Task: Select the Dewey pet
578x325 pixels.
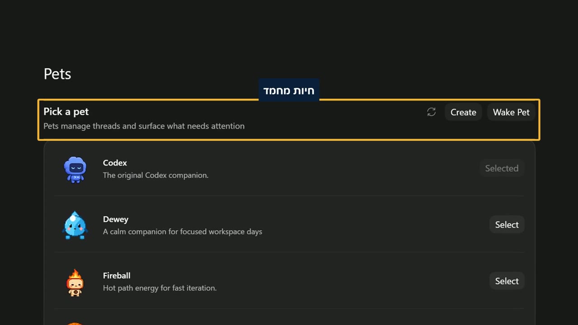Action: coord(507,224)
